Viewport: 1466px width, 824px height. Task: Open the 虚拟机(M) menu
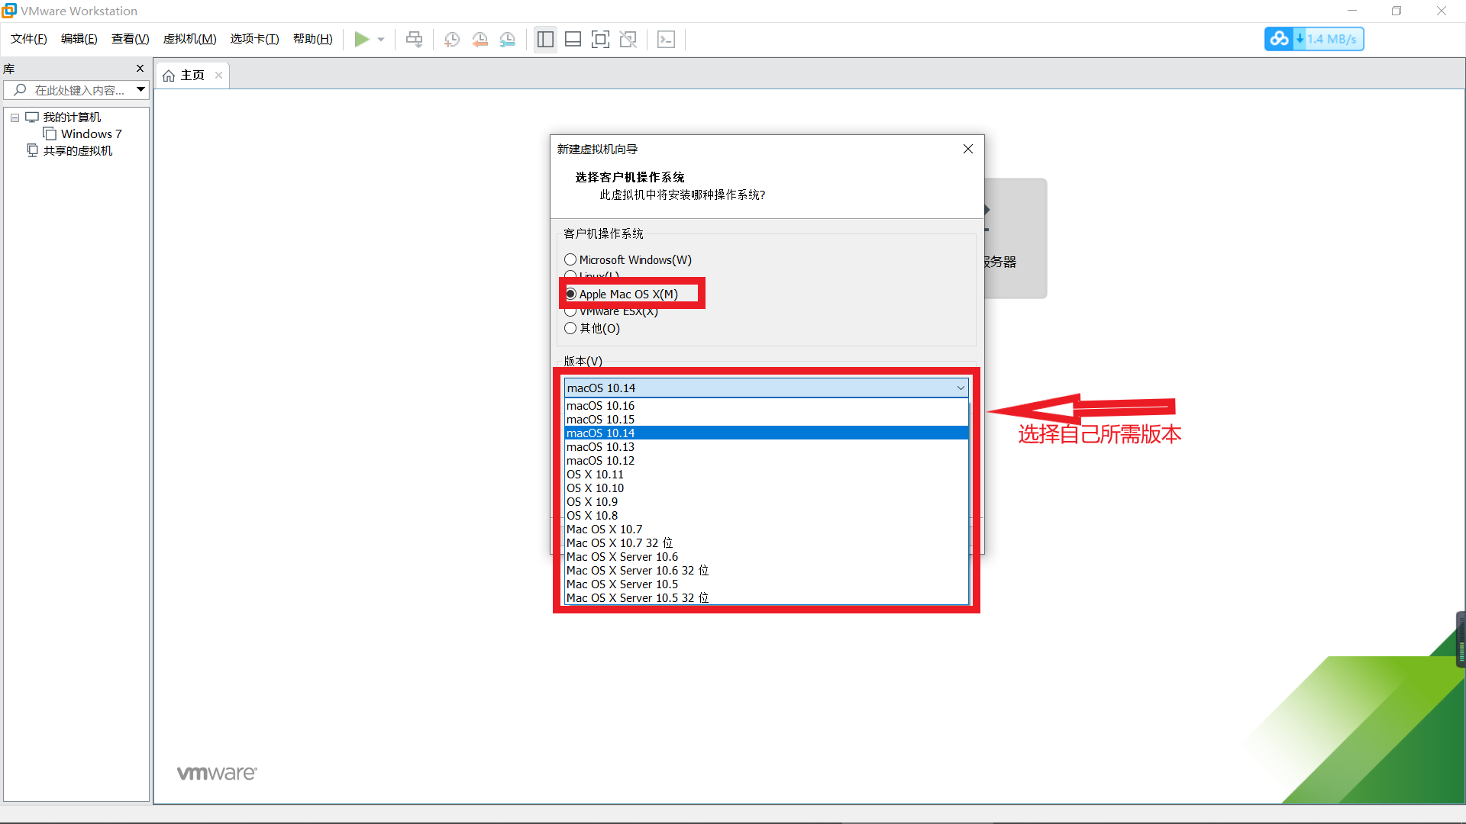189,39
